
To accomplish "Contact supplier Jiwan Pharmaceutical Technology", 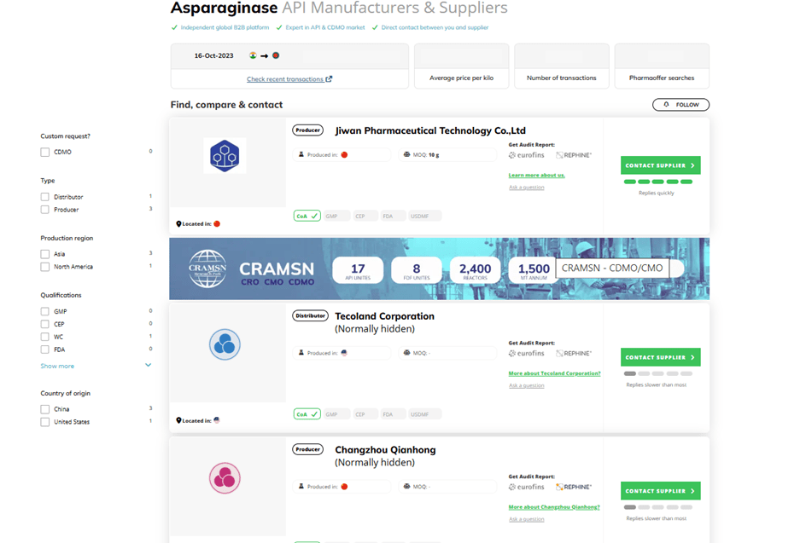I will pos(660,165).
